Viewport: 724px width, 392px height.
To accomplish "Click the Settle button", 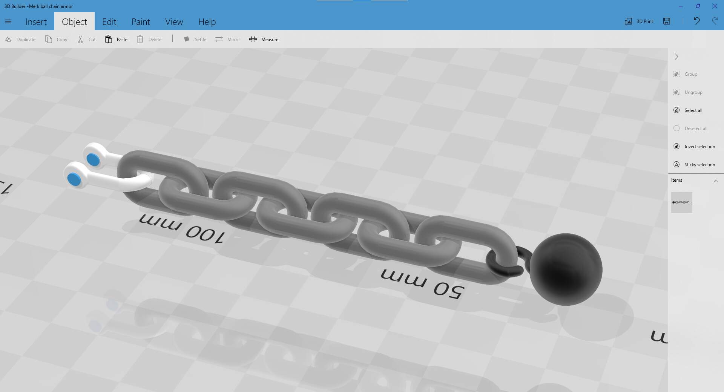I will [195, 39].
